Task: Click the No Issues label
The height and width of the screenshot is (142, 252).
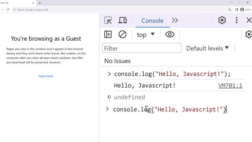Action: click(x=117, y=61)
